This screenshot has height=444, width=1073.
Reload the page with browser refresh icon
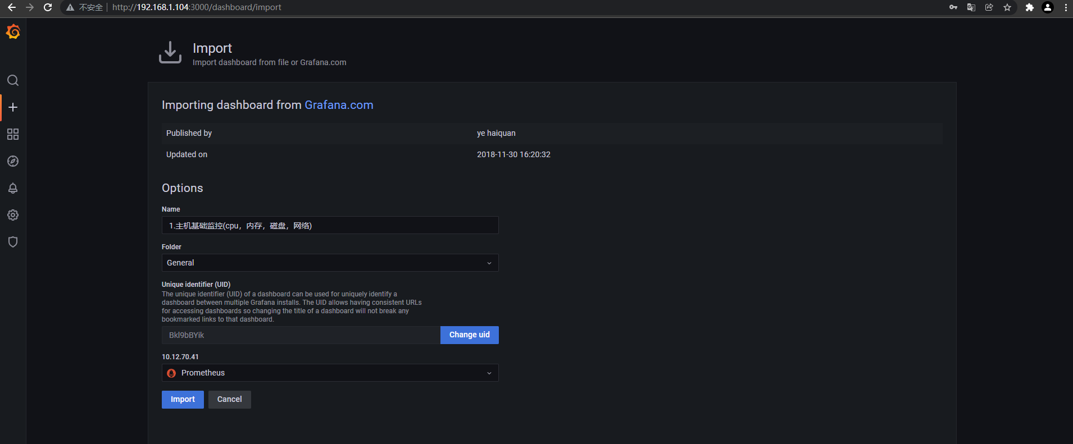(48, 7)
